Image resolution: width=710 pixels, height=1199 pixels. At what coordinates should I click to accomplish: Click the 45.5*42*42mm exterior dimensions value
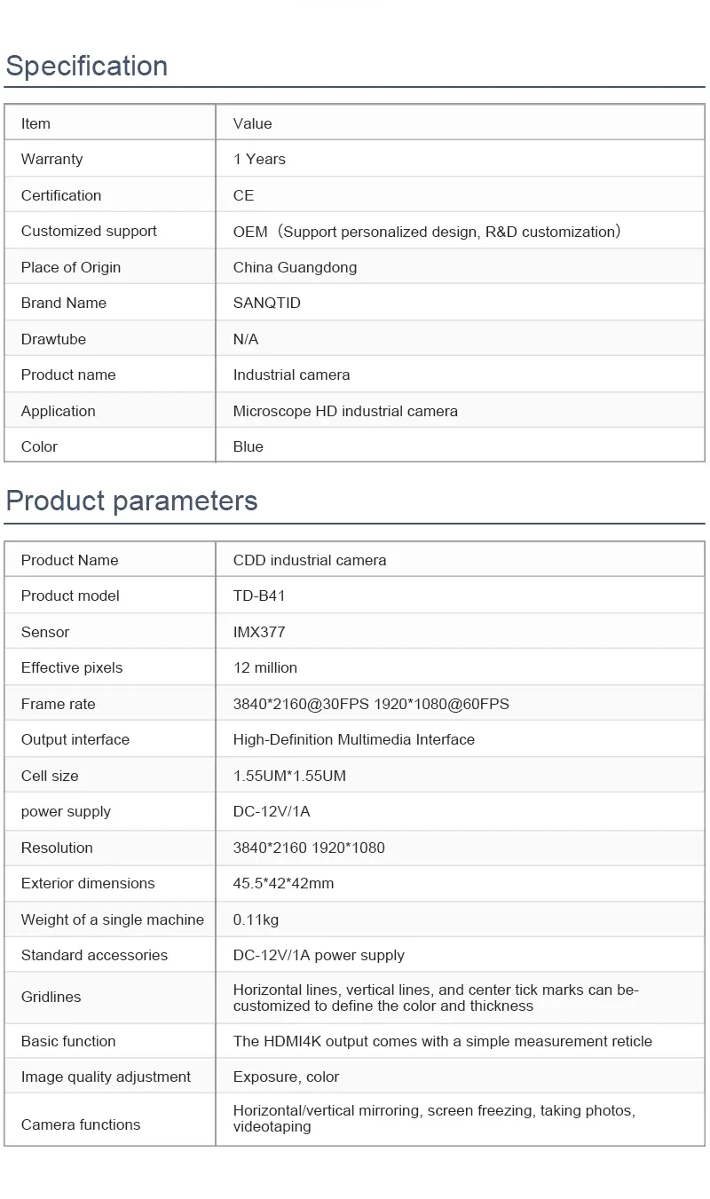[283, 883]
